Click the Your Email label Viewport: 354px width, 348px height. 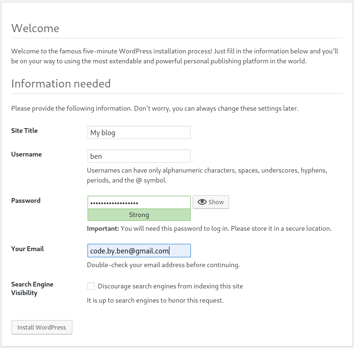coord(27,249)
